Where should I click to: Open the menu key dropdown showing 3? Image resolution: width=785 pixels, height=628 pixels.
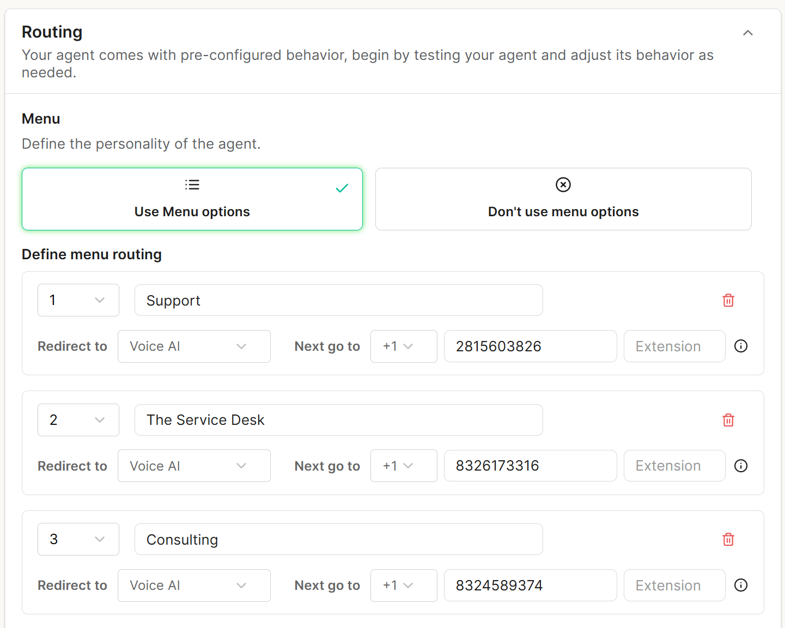[78, 539]
